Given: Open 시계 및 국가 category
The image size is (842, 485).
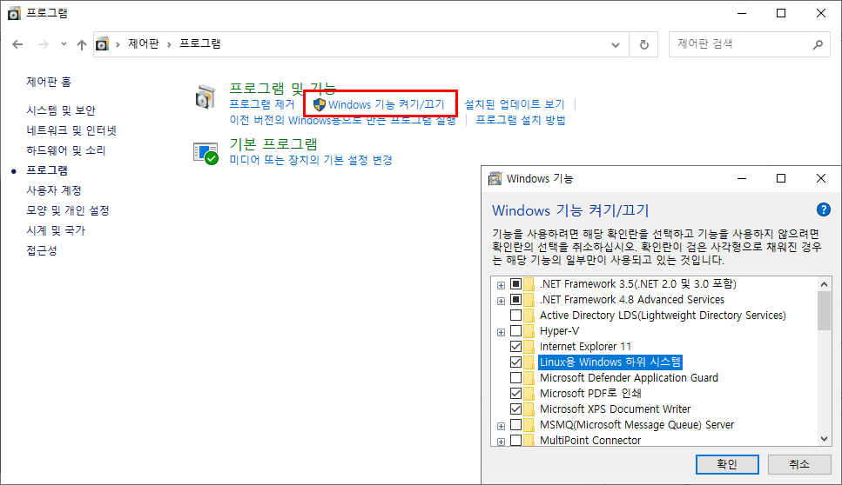Looking at the screenshot, I should coord(56,230).
